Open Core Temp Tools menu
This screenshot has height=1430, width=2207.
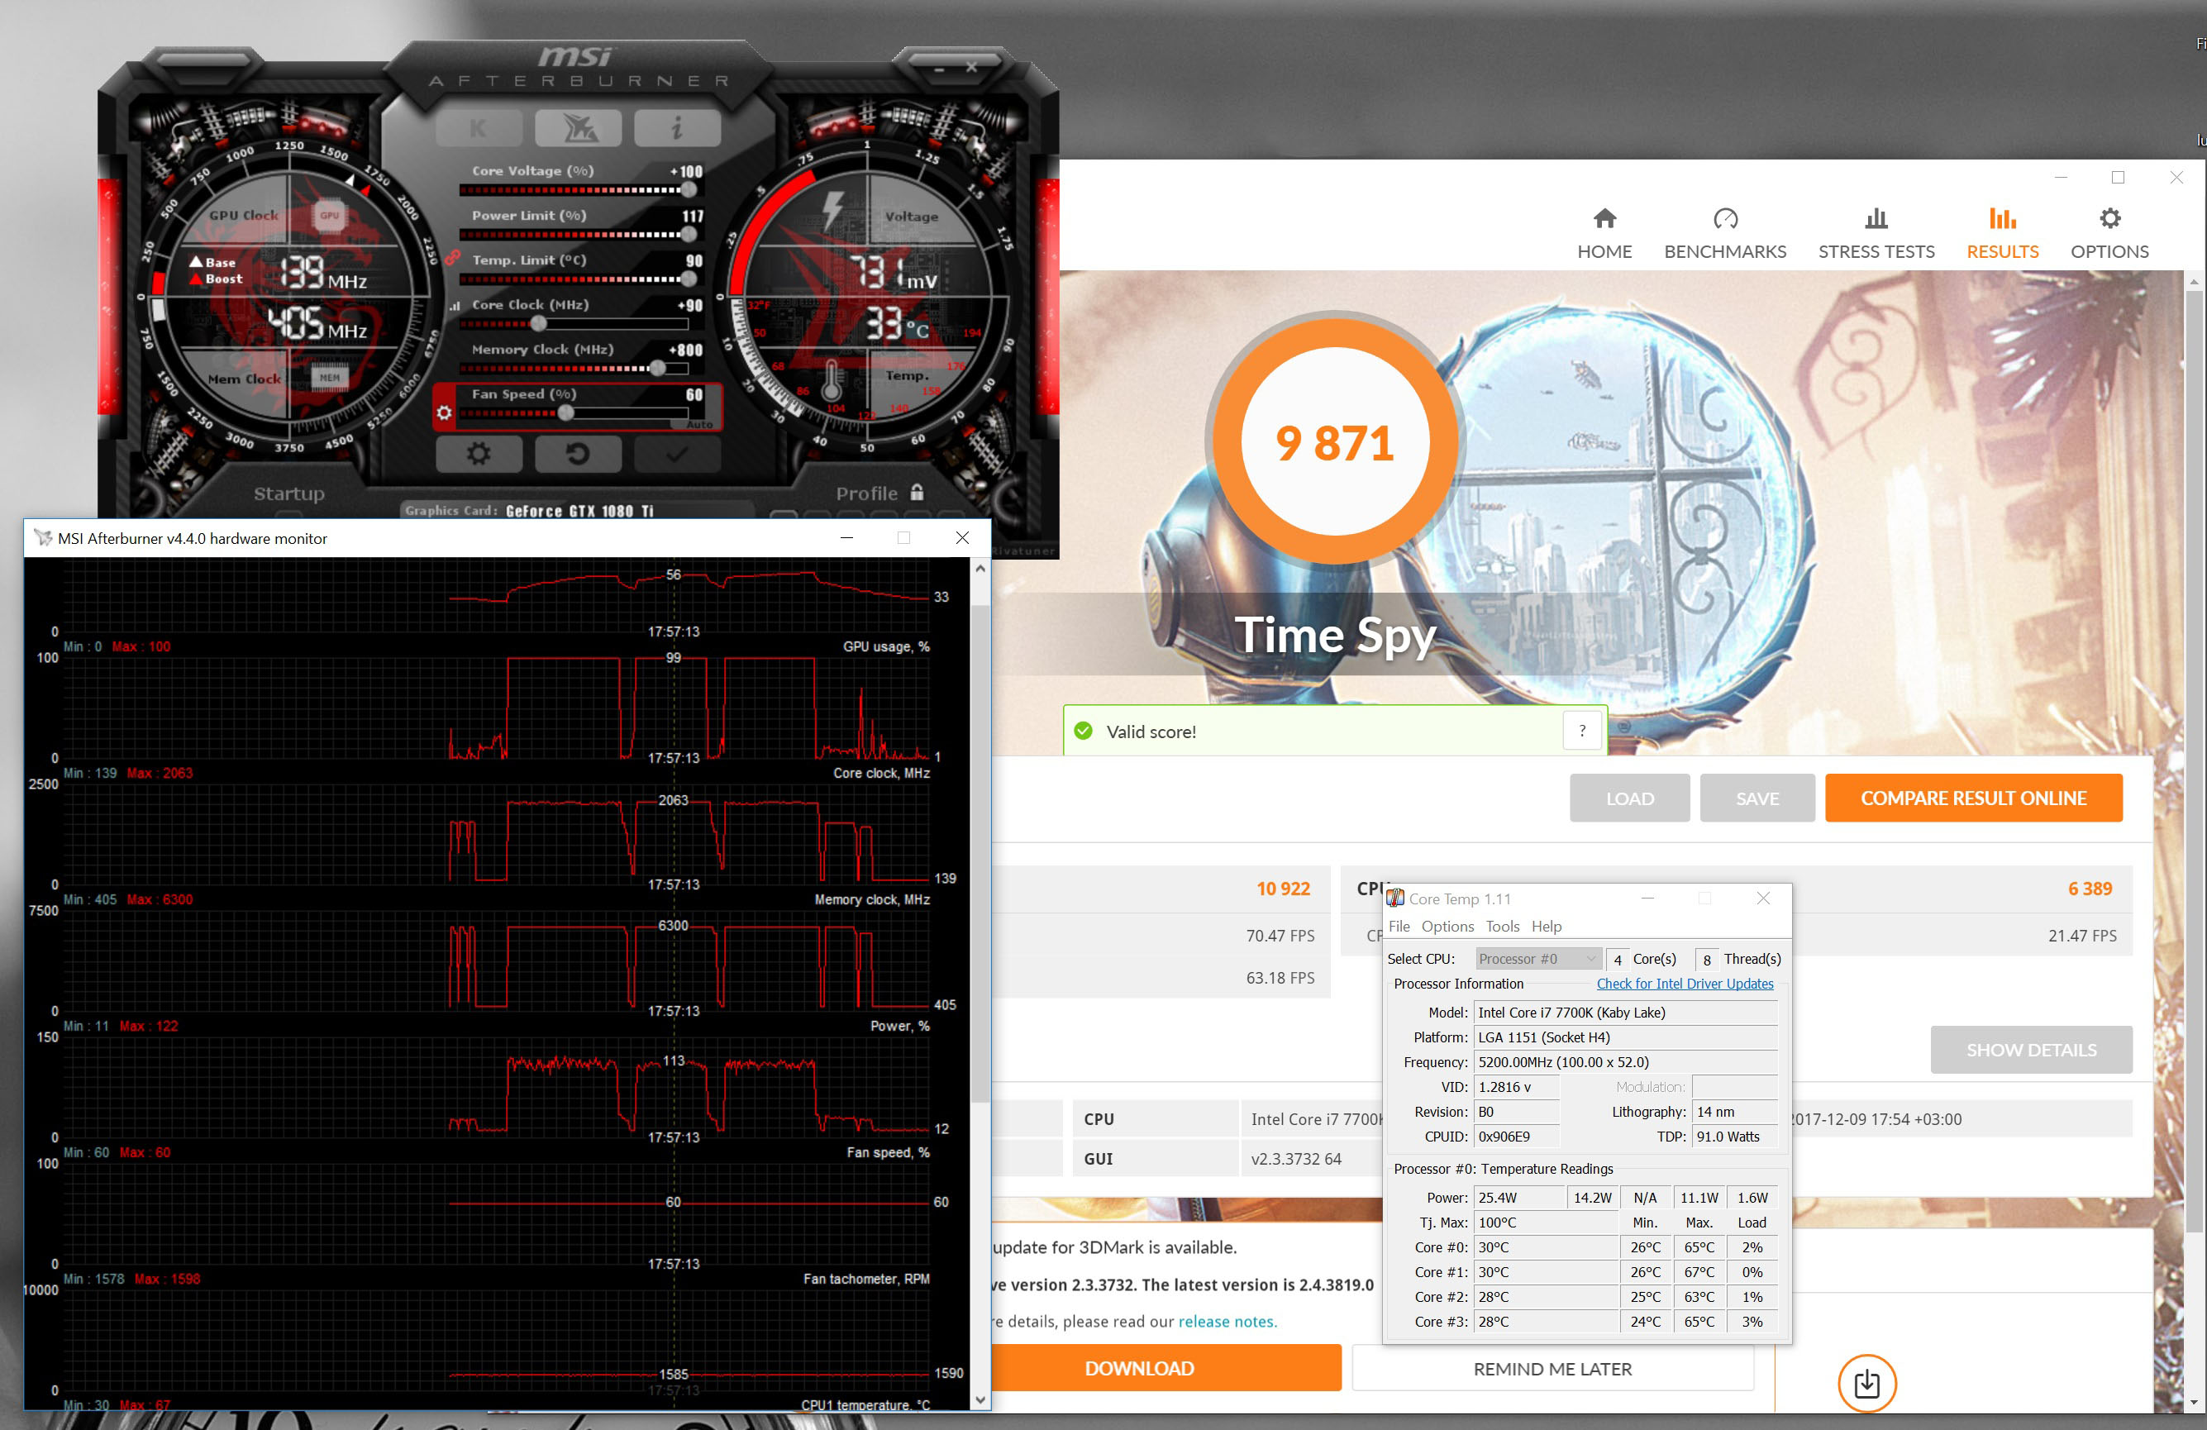1502,927
